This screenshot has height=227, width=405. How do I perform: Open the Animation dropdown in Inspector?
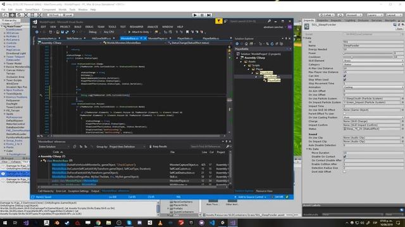pyautogui.click(x=373, y=87)
